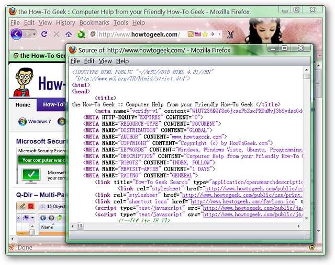
Task: Click the How-To Geek mascot logo
Action: tap(23, 82)
